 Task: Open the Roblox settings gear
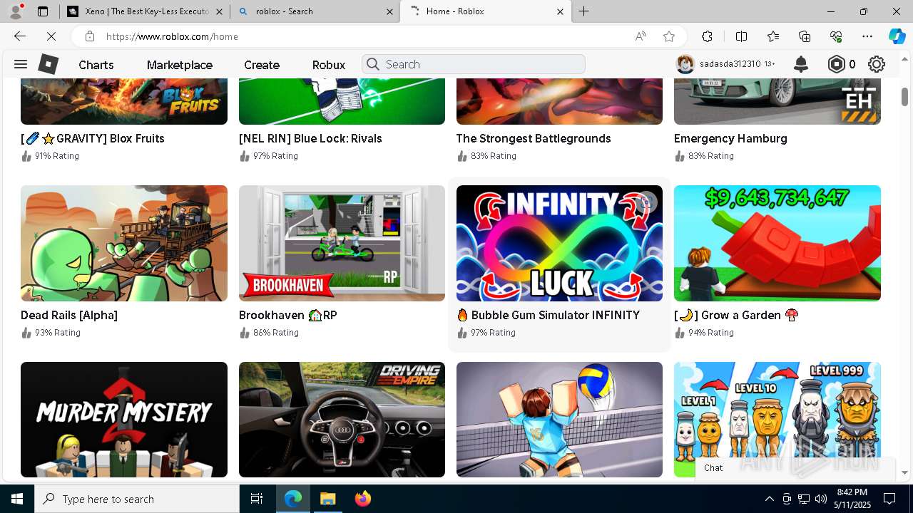click(x=877, y=64)
